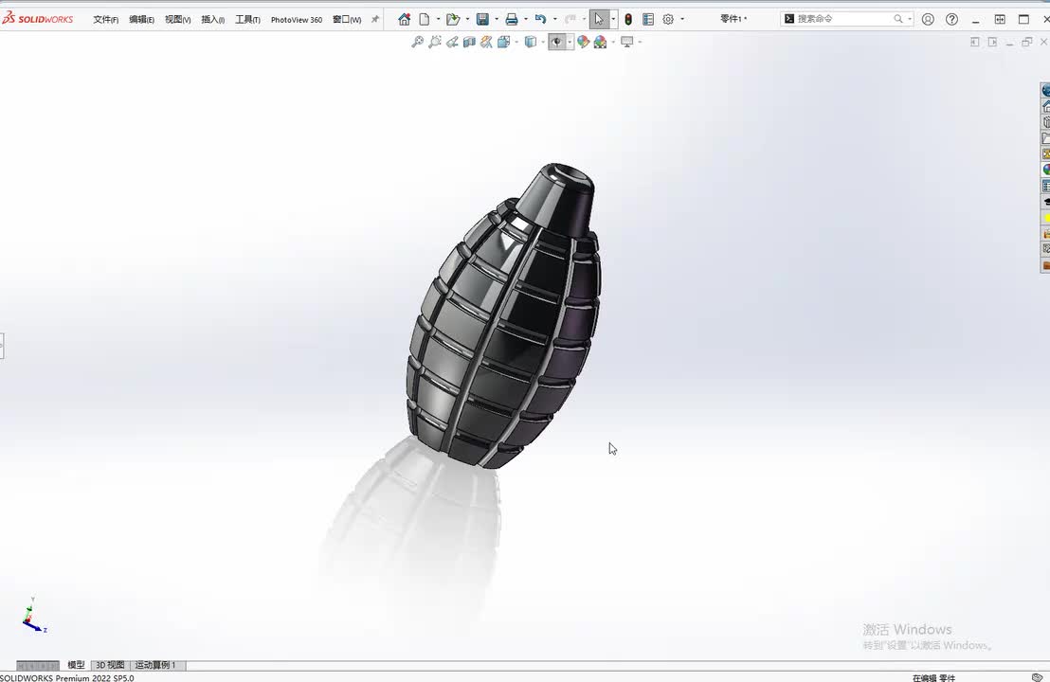
Task: Expand the Select tool dropdown arrow
Action: [613, 19]
